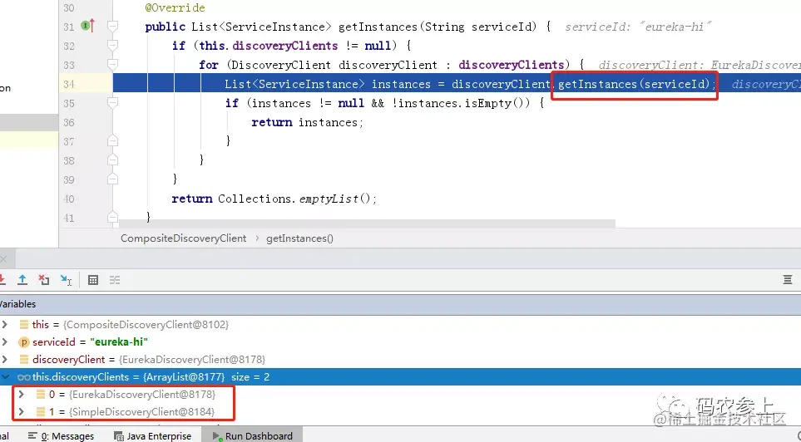Image resolution: width=801 pixels, height=442 pixels.
Task: Collapse the getInstances method fold on line 31
Action: click(x=113, y=27)
